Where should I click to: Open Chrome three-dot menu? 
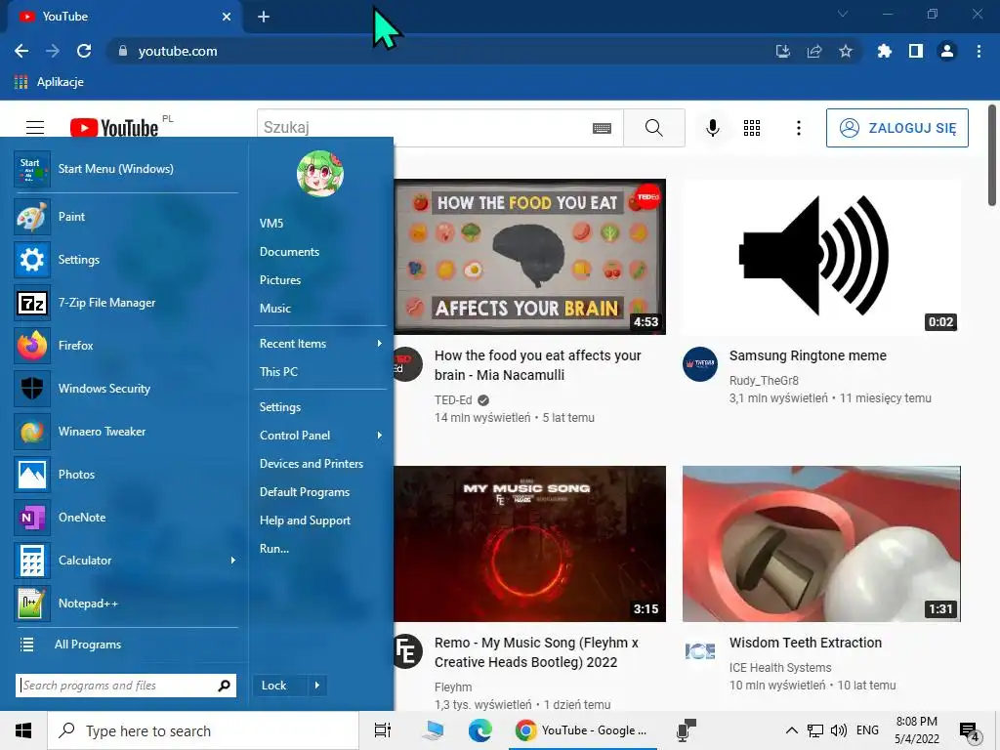point(979,51)
